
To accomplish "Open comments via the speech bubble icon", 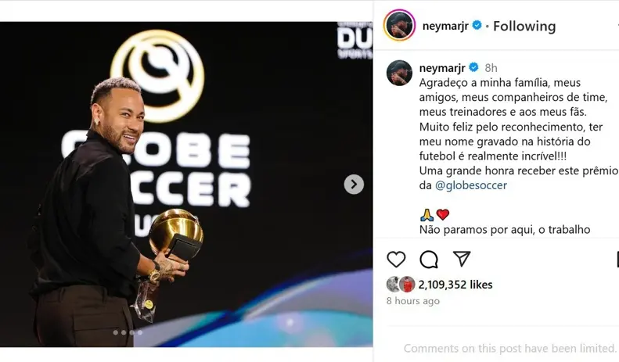I will (429, 260).
